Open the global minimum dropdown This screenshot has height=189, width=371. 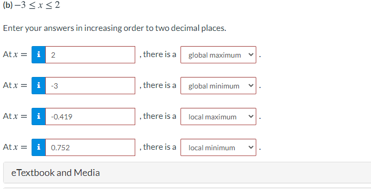[218, 86]
